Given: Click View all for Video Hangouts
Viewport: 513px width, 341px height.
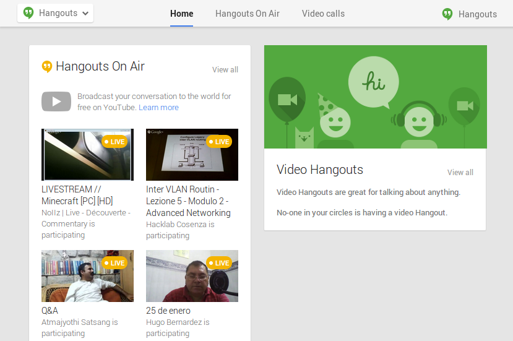Looking at the screenshot, I should 460,173.
